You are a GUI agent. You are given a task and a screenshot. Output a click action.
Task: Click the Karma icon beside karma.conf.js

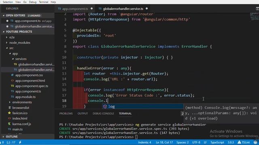tap(9, 124)
